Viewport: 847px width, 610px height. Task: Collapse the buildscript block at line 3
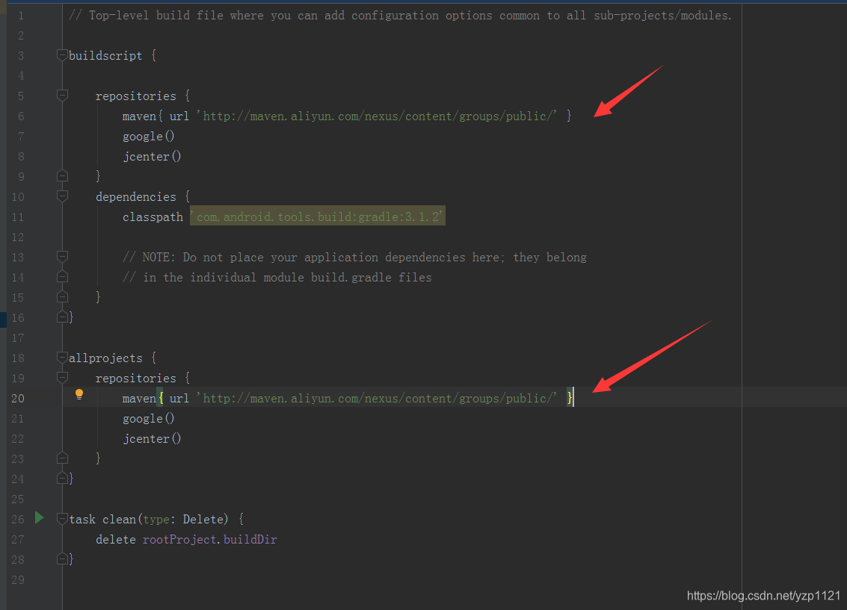[62, 55]
